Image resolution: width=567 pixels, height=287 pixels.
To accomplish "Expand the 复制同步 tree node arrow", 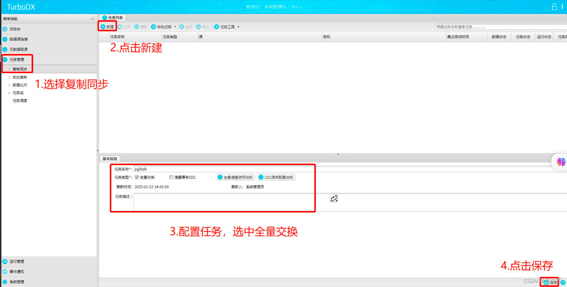I will click(9, 69).
